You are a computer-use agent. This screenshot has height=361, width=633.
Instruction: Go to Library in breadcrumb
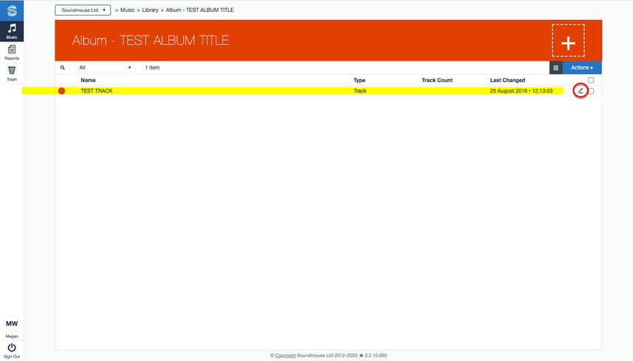point(150,10)
